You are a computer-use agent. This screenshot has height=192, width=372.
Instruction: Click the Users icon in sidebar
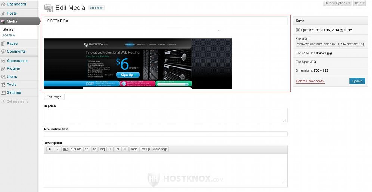click(x=3, y=77)
